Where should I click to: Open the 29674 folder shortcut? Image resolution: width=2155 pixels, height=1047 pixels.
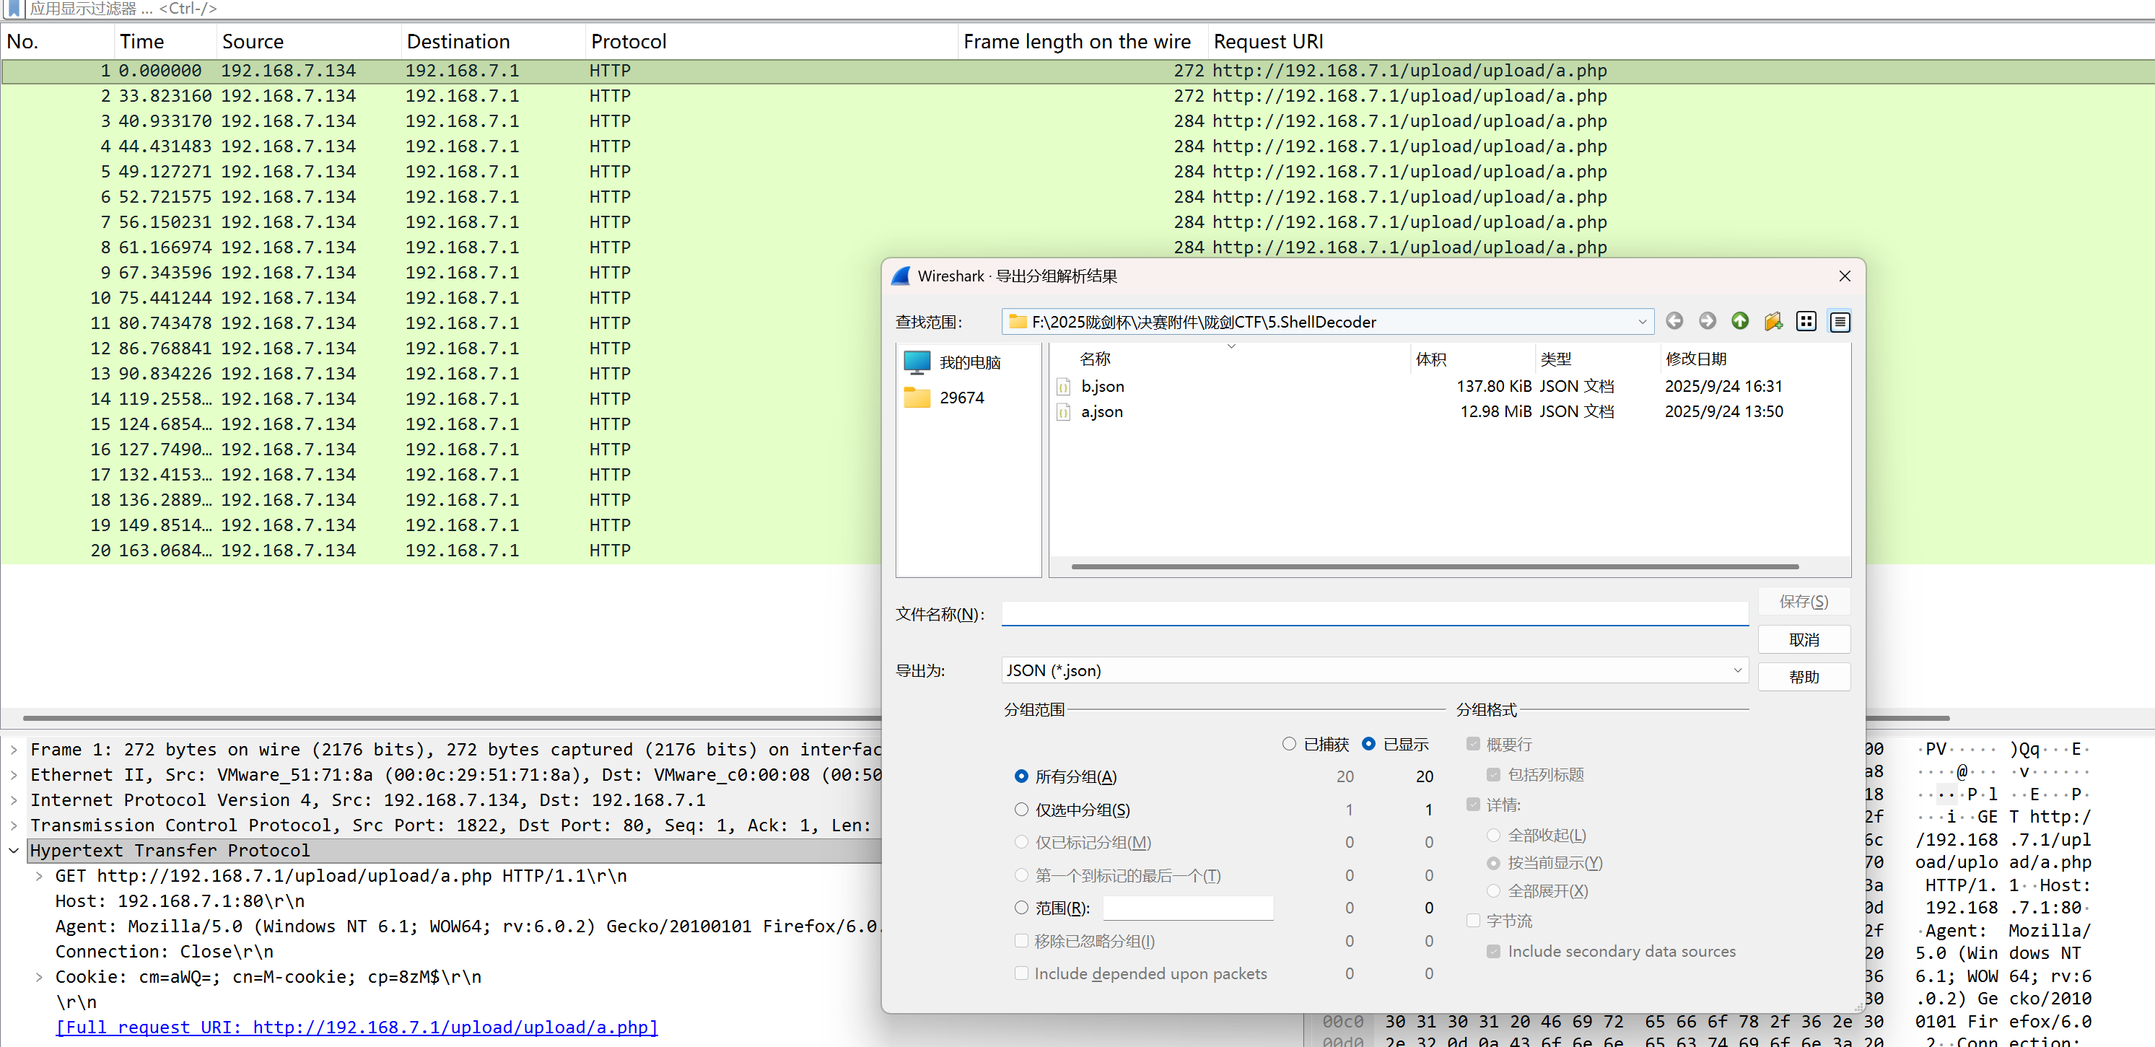coord(961,398)
